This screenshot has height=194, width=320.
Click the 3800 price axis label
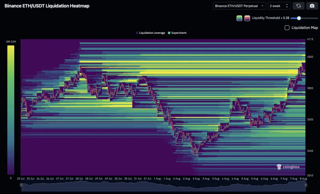coord(310,88)
